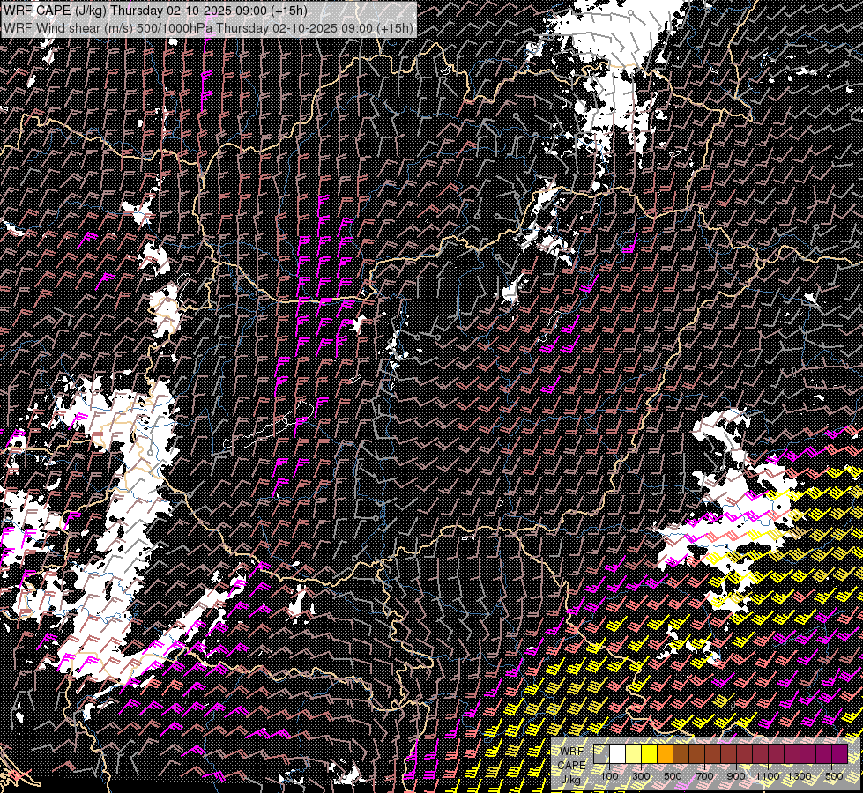The image size is (863, 793).
Task: Pick the bright yellow legend swatch
Action: (x=649, y=754)
